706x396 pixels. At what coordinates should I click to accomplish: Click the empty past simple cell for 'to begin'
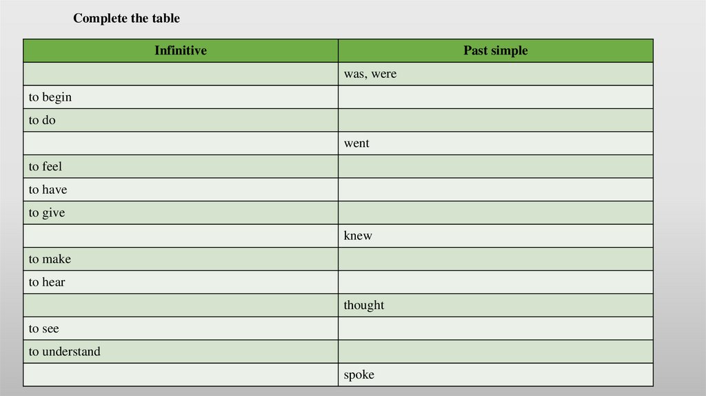[x=495, y=97]
